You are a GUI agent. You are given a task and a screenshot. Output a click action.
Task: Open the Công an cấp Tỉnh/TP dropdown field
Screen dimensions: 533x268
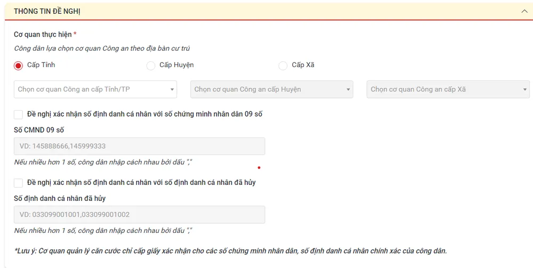pyautogui.click(x=91, y=90)
